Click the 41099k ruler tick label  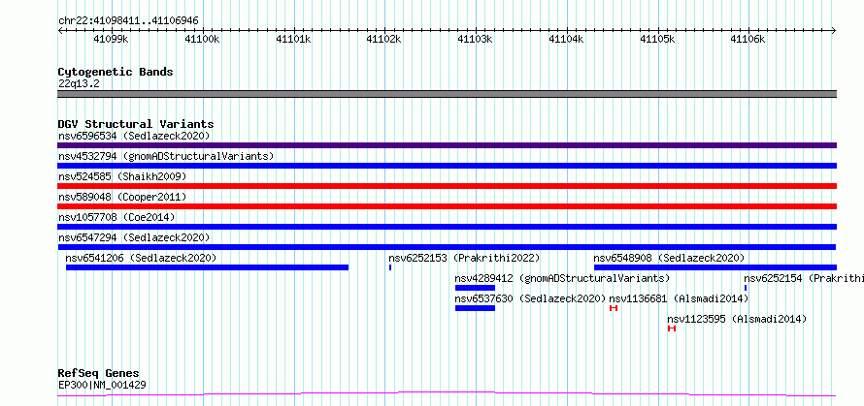(112, 39)
